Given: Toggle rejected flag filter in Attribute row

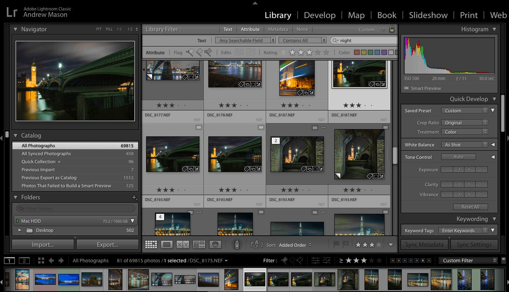Looking at the screenshot, I should pos(208,52).
